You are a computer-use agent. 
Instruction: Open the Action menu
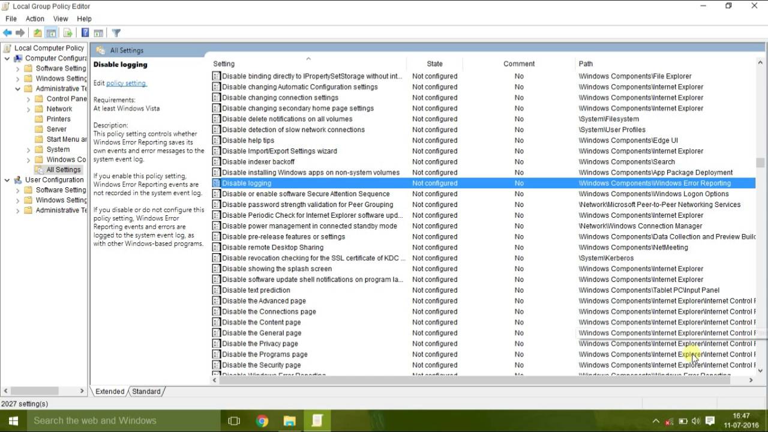35,19
